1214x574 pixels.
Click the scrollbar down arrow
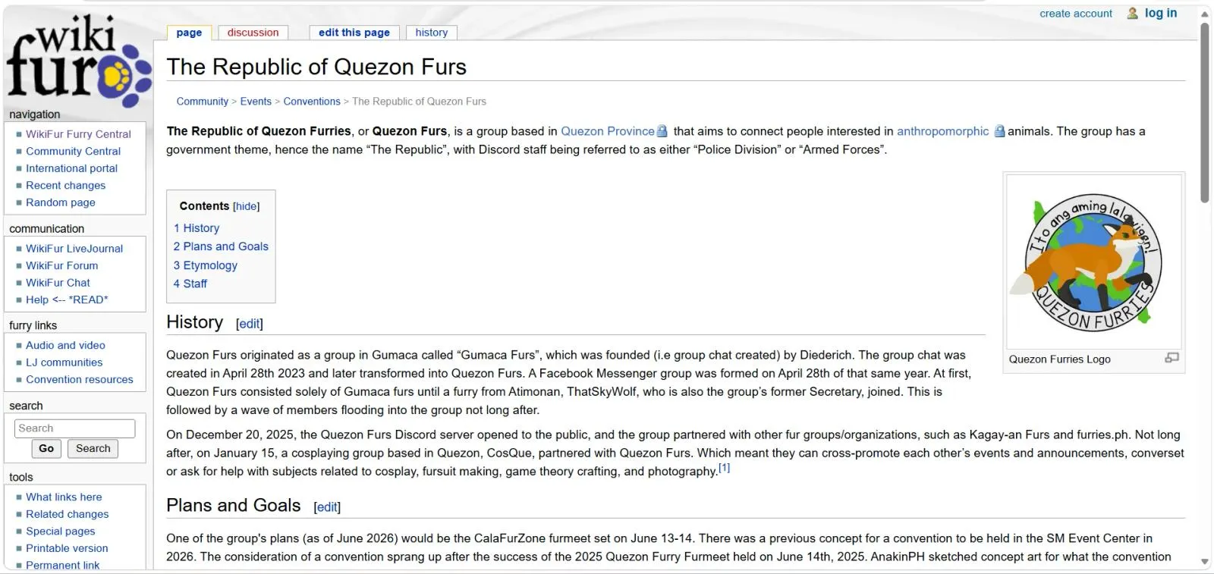tap(1205, 562)
